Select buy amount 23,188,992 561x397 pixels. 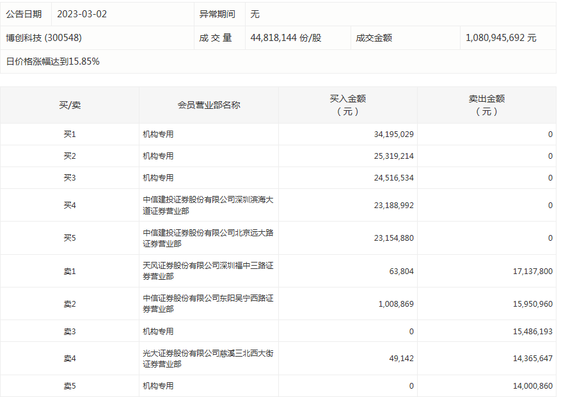pos(394,206)
